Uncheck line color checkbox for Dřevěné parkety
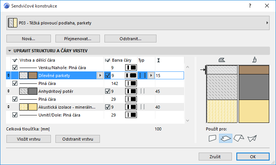The image size is (276, 165). [x=108, y=76]
